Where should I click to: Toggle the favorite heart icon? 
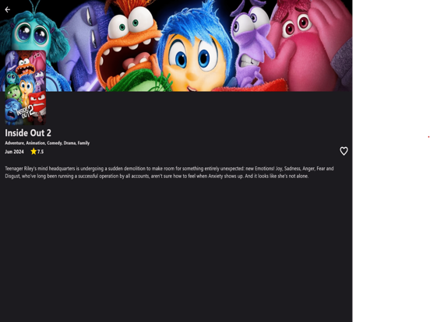pos(344,151)
